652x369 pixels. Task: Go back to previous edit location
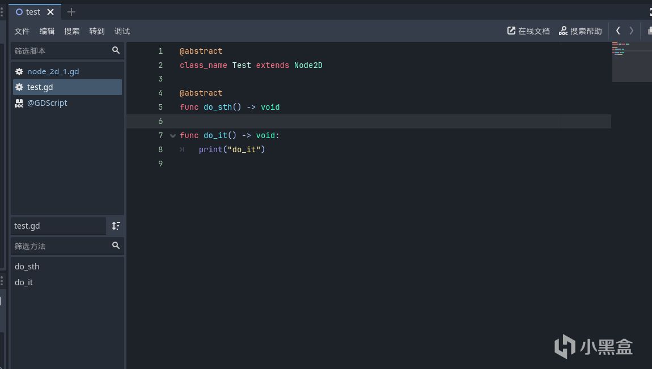click(x=618, y=31)
